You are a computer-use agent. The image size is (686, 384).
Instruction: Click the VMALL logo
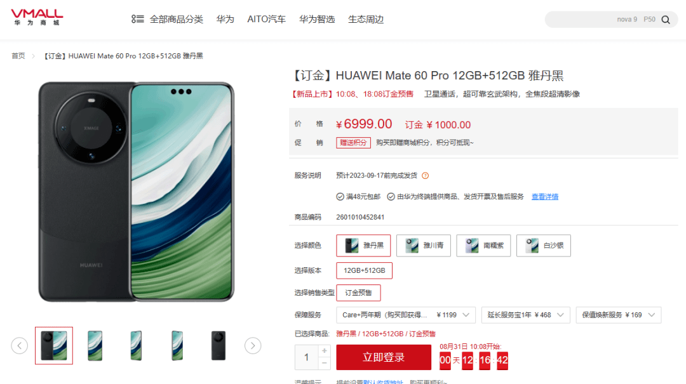point(37,18)
